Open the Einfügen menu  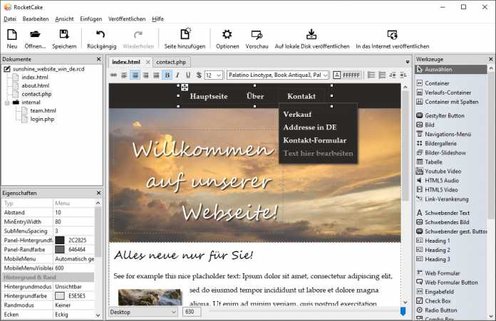(91, 19)
